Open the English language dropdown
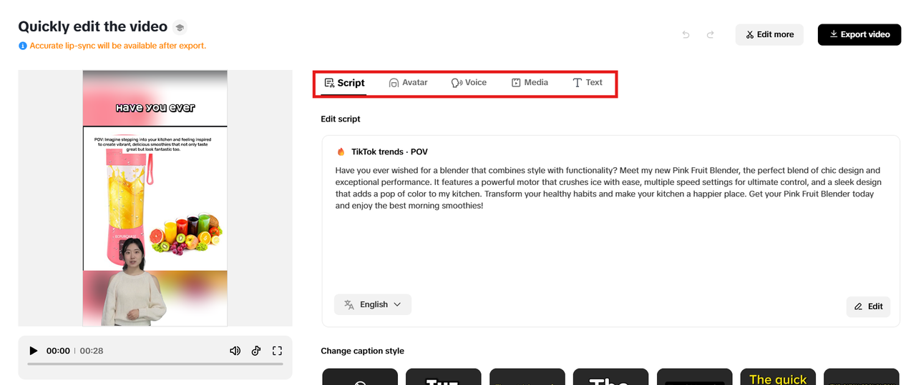Screen dimensions: 916x385 [x=373, y=304]
